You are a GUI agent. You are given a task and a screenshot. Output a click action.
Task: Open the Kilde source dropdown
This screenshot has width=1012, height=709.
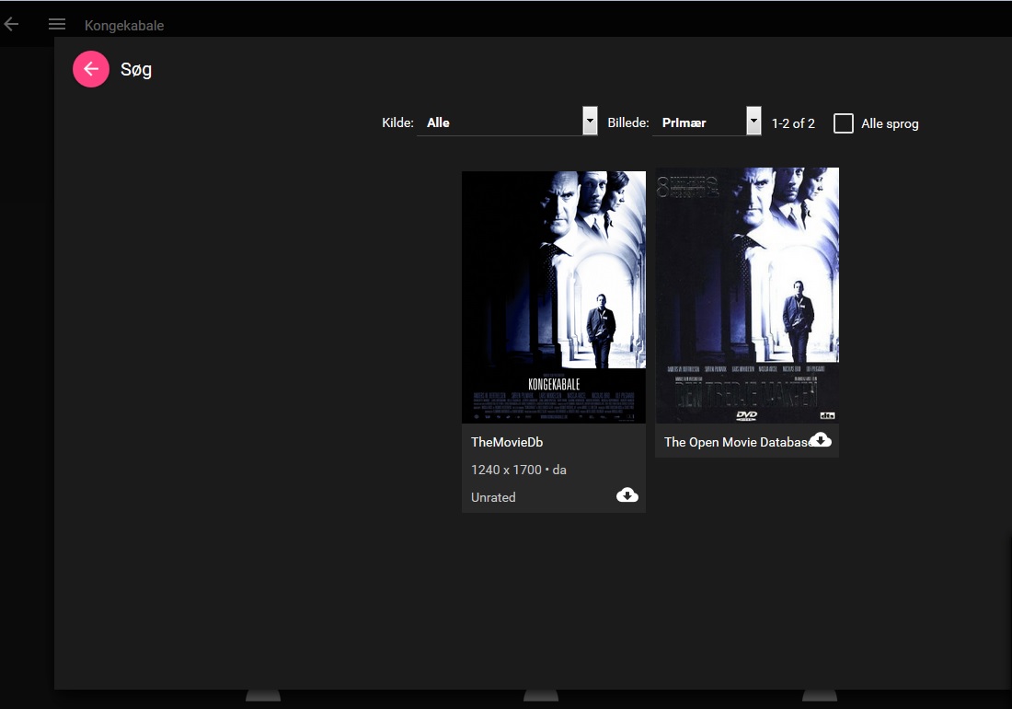[507, 122]
